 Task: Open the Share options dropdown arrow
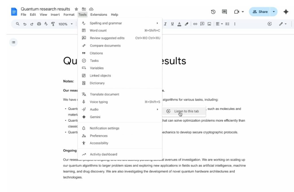click(x=274, y=11)
